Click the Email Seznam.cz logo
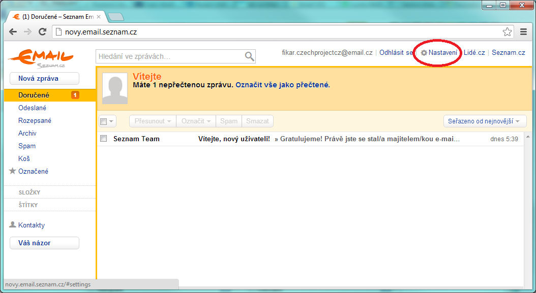536x293 pixels. 41,59
